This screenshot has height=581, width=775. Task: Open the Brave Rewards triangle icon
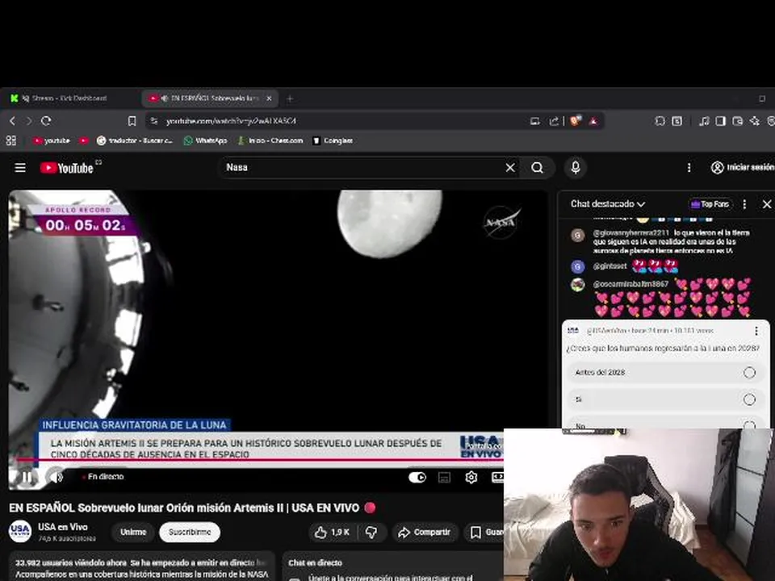point(593,121)
